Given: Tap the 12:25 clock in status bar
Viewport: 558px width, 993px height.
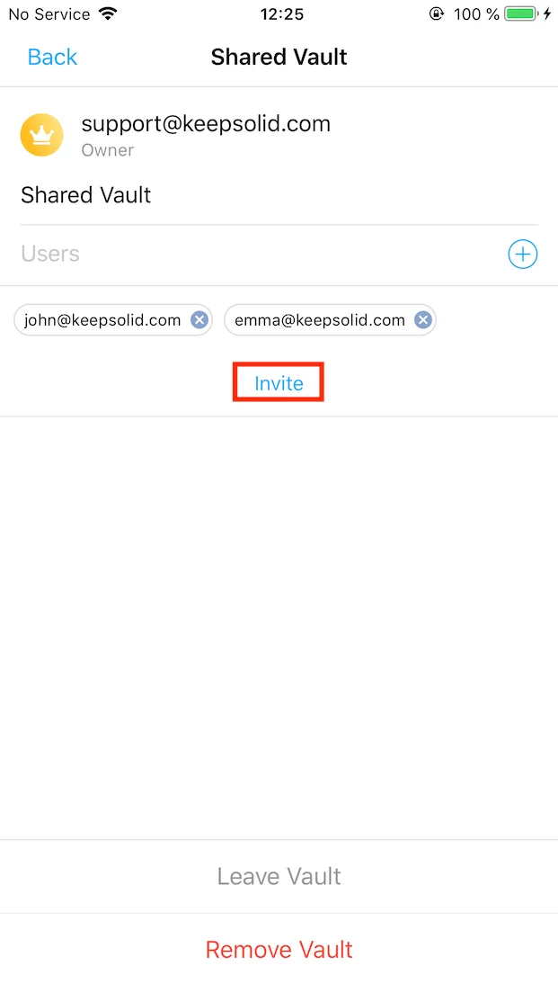Looking at the screenshot, I should click(x=281, y=13).
